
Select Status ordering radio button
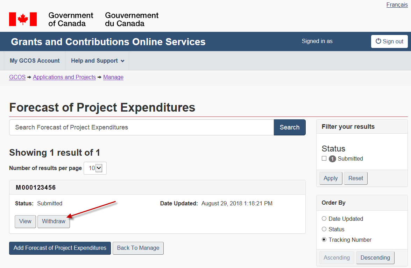[324, 229]
